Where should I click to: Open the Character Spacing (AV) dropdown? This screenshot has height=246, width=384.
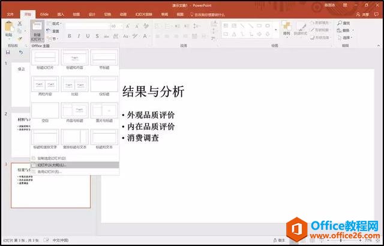pyautogui.click(x=116, y=36)
